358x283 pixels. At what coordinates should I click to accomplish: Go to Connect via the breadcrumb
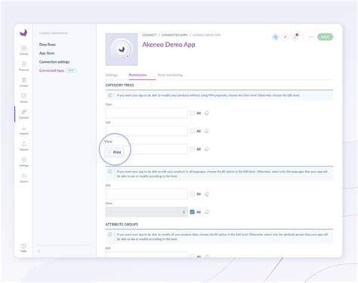150,35
